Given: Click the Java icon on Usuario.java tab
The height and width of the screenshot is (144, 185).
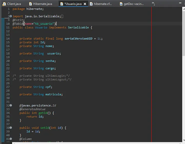Looking at the screenshot, I should 62,4.
